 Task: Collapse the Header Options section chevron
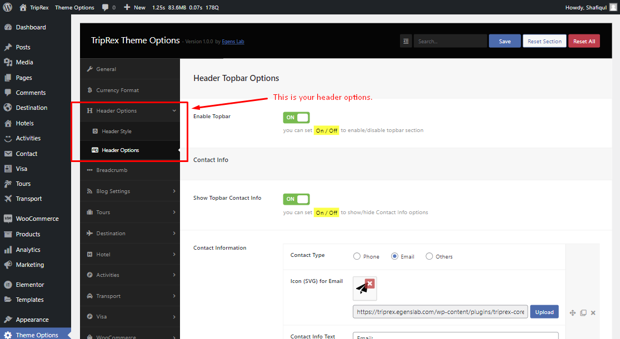pos(174,110)
